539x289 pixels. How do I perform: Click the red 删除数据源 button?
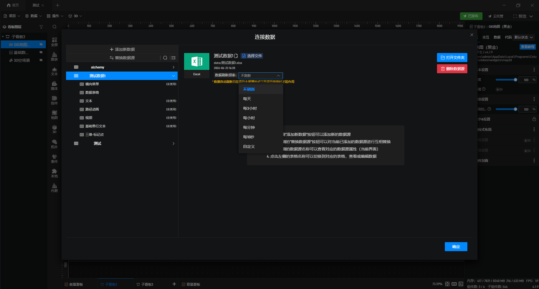tap(452, 69)
